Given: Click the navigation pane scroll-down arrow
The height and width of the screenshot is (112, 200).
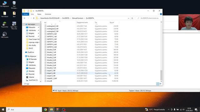Looking at the screenshot, I should point(41,81).
